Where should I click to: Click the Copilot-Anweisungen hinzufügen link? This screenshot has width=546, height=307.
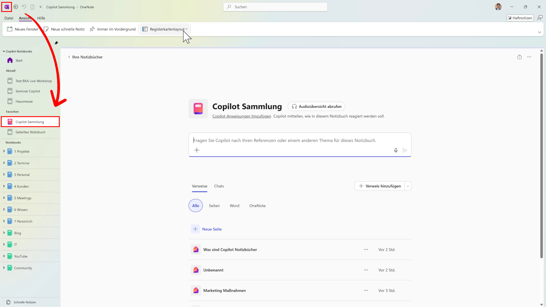(x=242, y=116)
